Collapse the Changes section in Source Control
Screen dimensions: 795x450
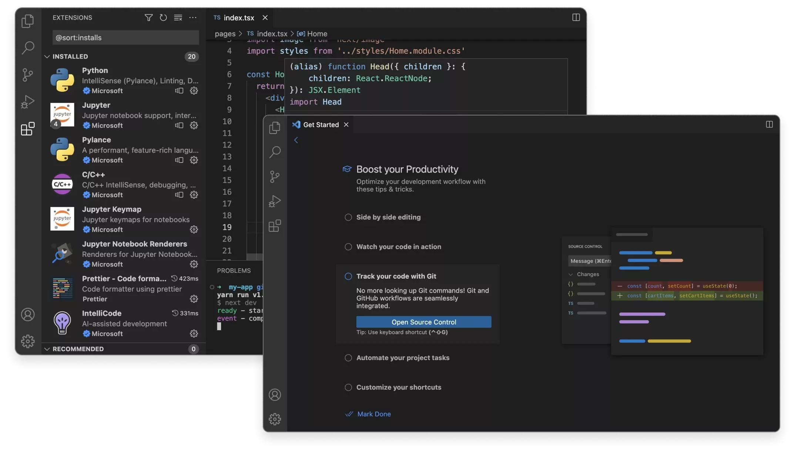pos(571,274)
